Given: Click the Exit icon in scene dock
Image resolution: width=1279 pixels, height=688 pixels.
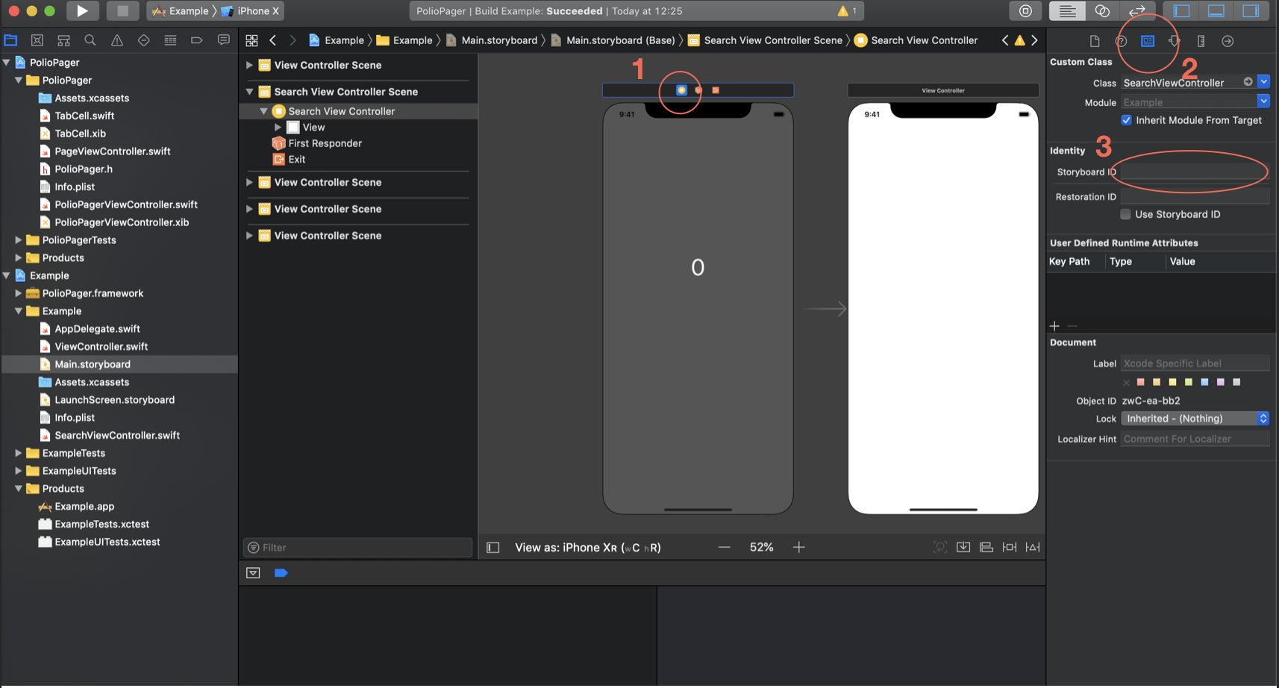Looking at the screenshot, I should (716, 90).
